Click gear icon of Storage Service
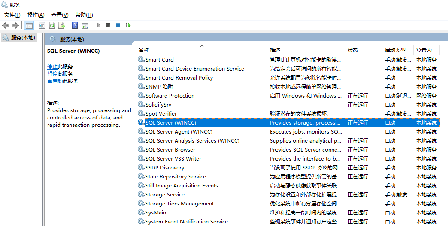448x226 pixels. point(141,195)
